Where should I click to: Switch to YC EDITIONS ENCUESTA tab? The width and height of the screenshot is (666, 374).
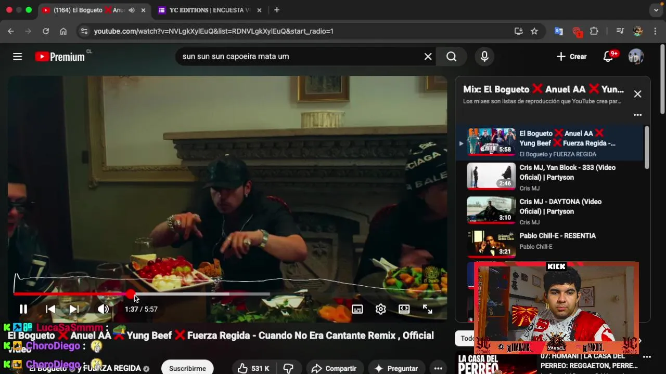coord(210,10)
